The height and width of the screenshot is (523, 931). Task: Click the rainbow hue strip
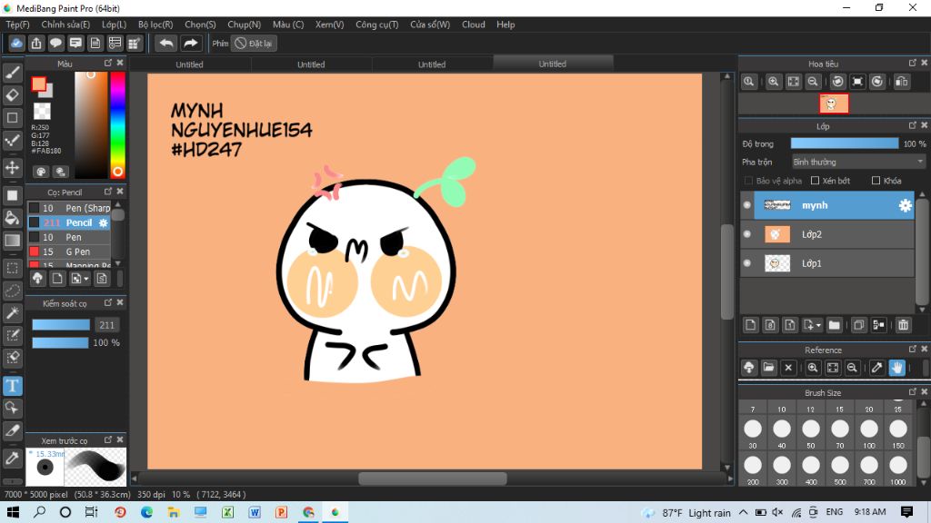pos(117,125)
